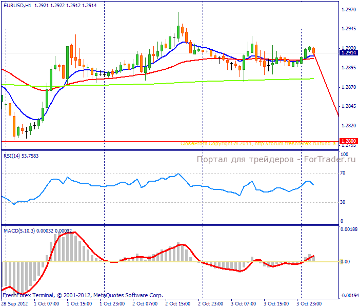Select the 2 Oct 15:00 time axis label
The width and height of the screenshot is (359, 308).
tap(177, 303)
